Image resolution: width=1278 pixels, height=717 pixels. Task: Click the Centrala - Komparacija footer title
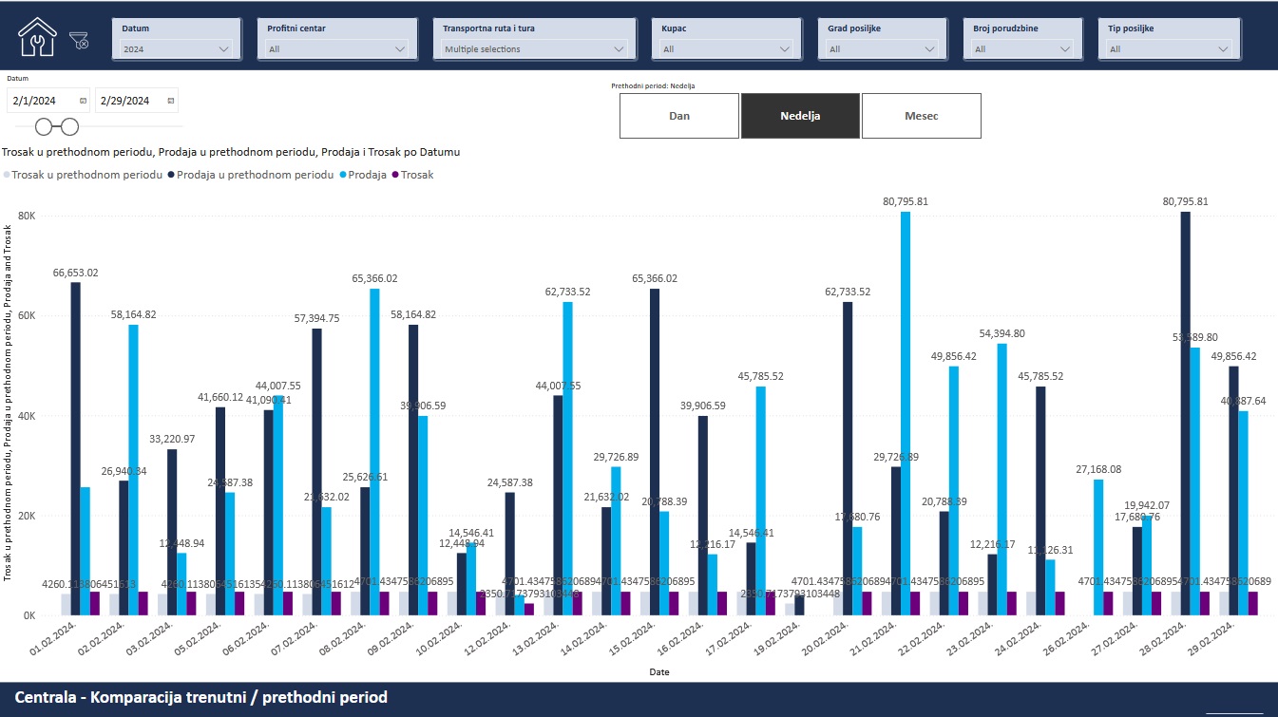pos(201,698)
